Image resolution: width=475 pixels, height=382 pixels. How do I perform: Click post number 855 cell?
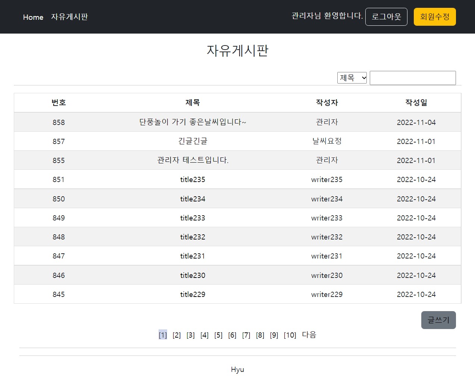pos(59,160)
